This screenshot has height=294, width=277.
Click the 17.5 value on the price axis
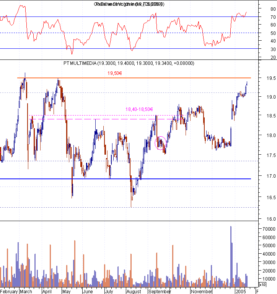click(271, 155)
